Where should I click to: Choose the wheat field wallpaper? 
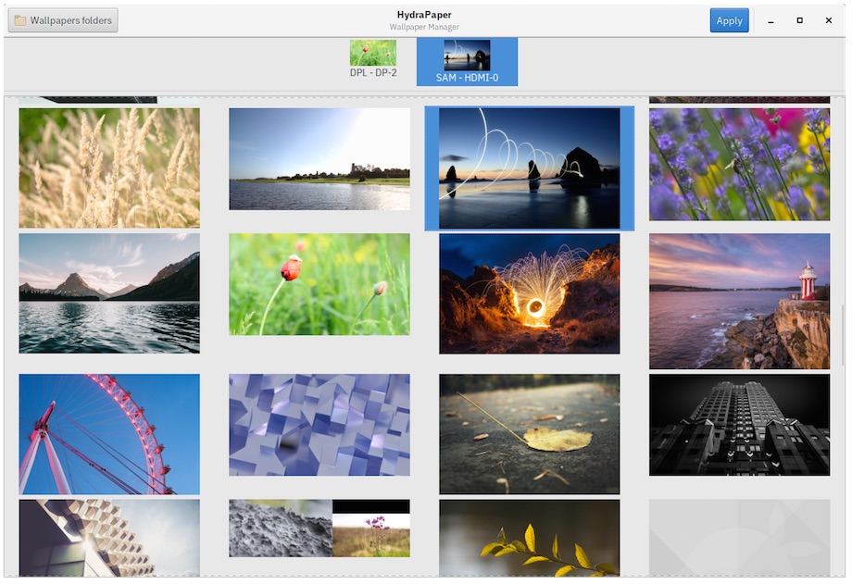coord(109,168)
